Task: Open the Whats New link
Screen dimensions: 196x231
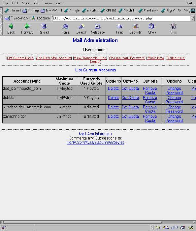Action: (x=155, y=58)
